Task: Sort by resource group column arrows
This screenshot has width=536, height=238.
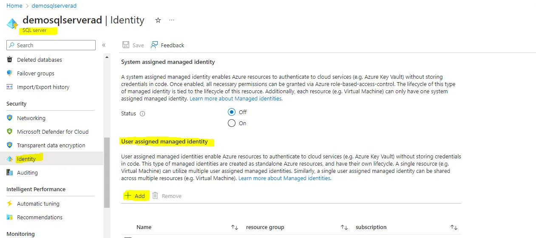Action: [x=345, y=227]
